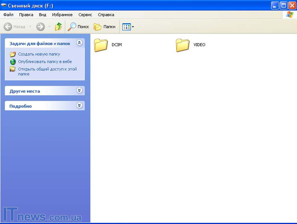Click the Views icon in toolbar

click(x=126, y=27)
